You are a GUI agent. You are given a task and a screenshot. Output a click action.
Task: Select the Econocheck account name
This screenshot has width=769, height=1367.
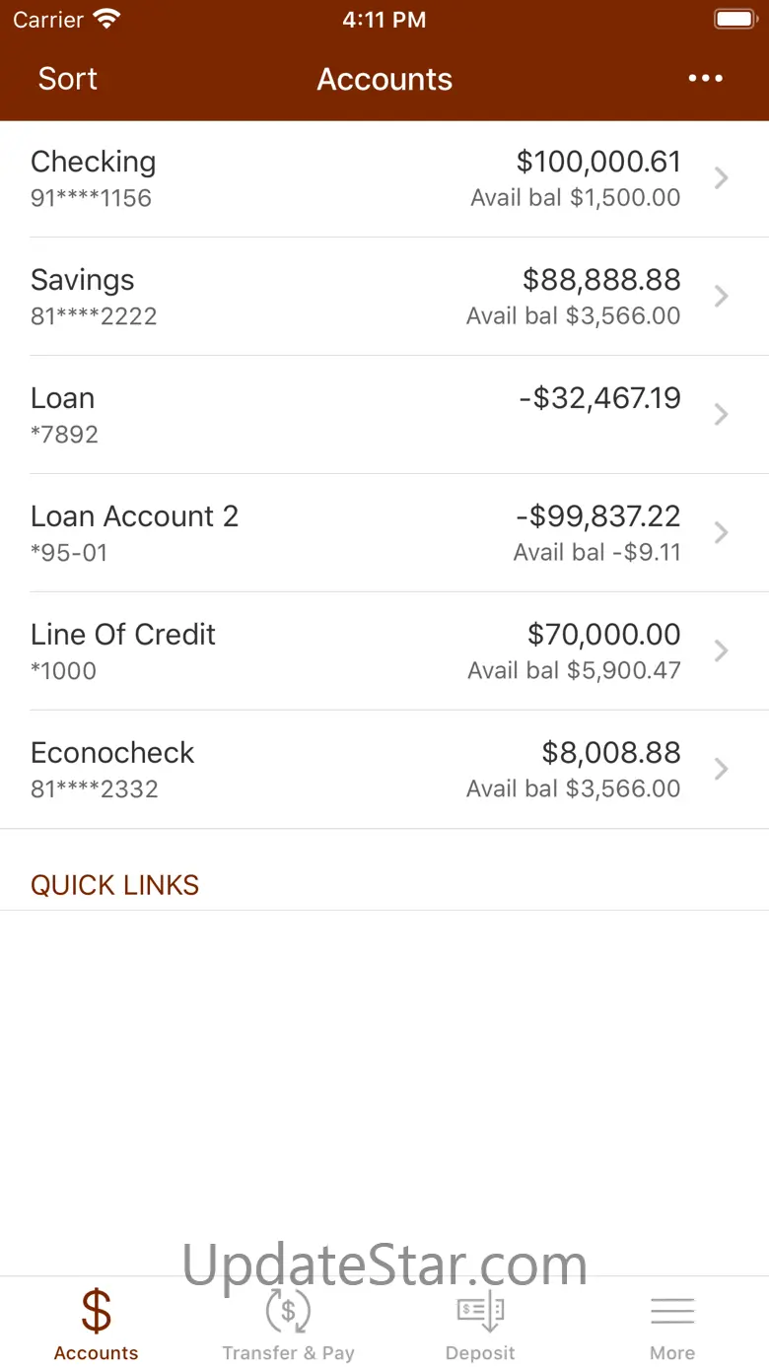[x=112, y=753]
